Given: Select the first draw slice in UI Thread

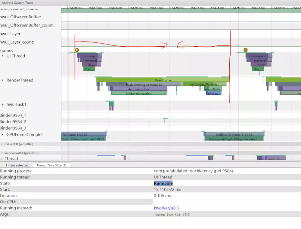Looking at the screenshot, I should [x=92, y=65].
